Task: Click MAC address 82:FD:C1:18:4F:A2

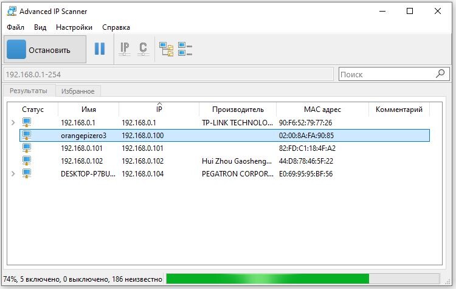Action: [307, 148]
